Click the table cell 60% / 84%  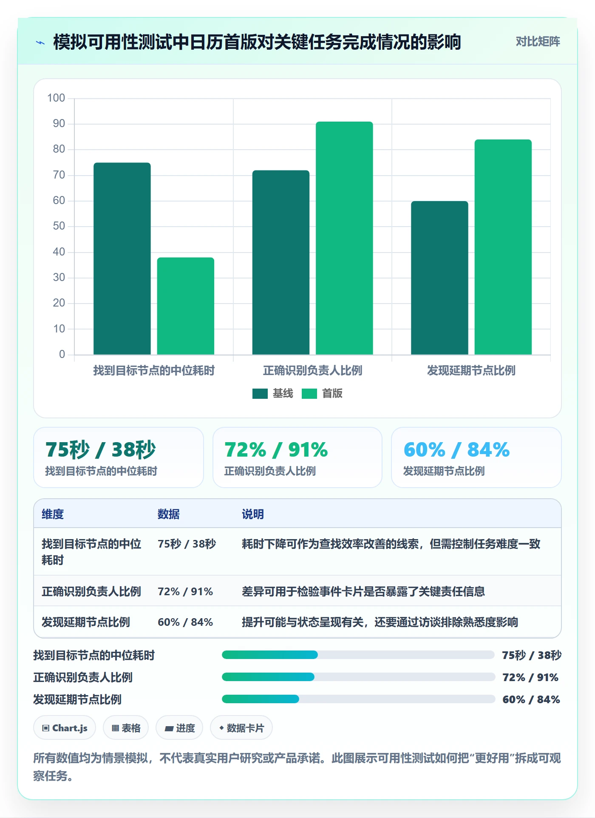coord(185,622)
